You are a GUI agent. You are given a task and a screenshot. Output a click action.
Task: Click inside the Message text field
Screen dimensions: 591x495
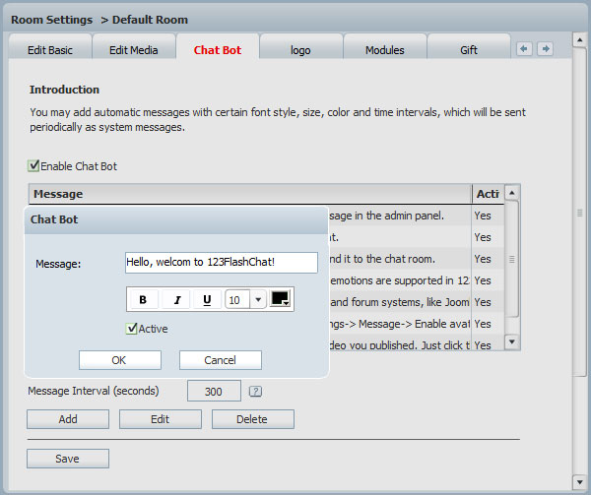222,263
